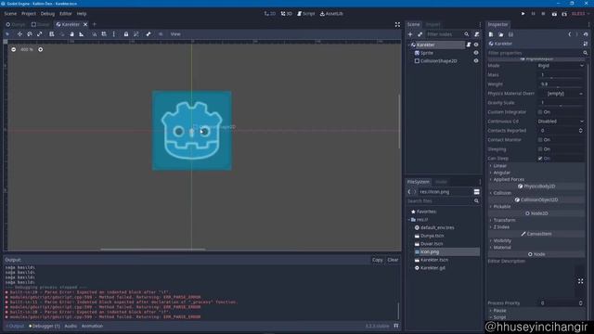Play a custom scene icon
This screenshot has height=334, width=594.
pyautogui.click(x=564, y=14)
